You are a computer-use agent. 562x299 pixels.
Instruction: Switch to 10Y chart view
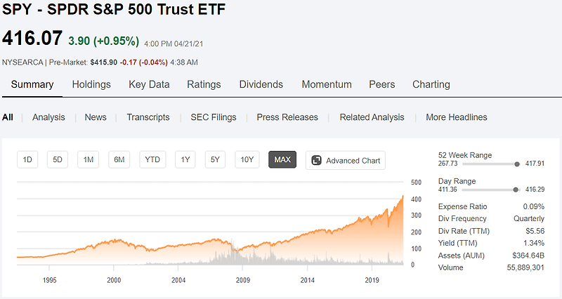247,160
